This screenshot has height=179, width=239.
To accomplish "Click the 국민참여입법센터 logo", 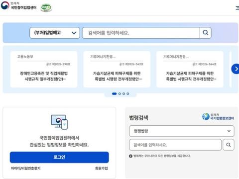I will (18, 6).
